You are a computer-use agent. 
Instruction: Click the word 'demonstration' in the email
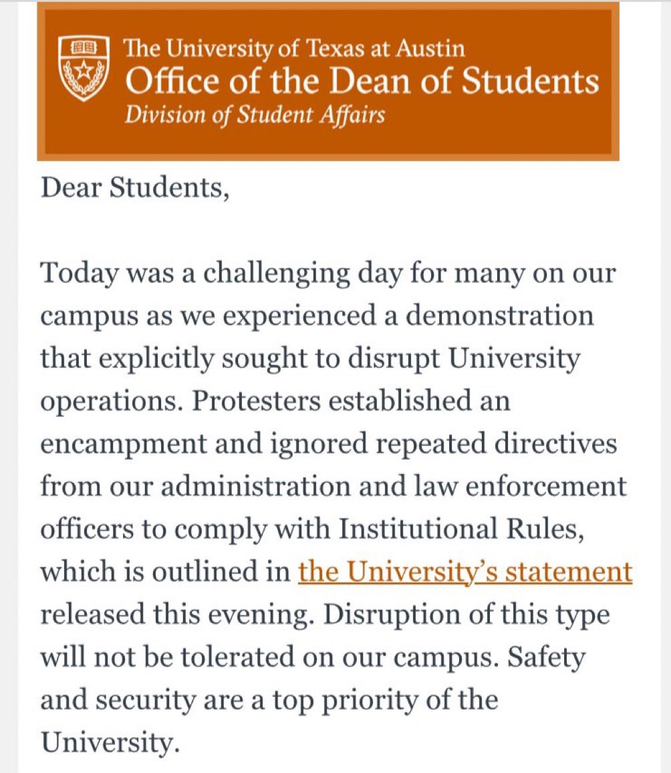click(x=499, y=315)
